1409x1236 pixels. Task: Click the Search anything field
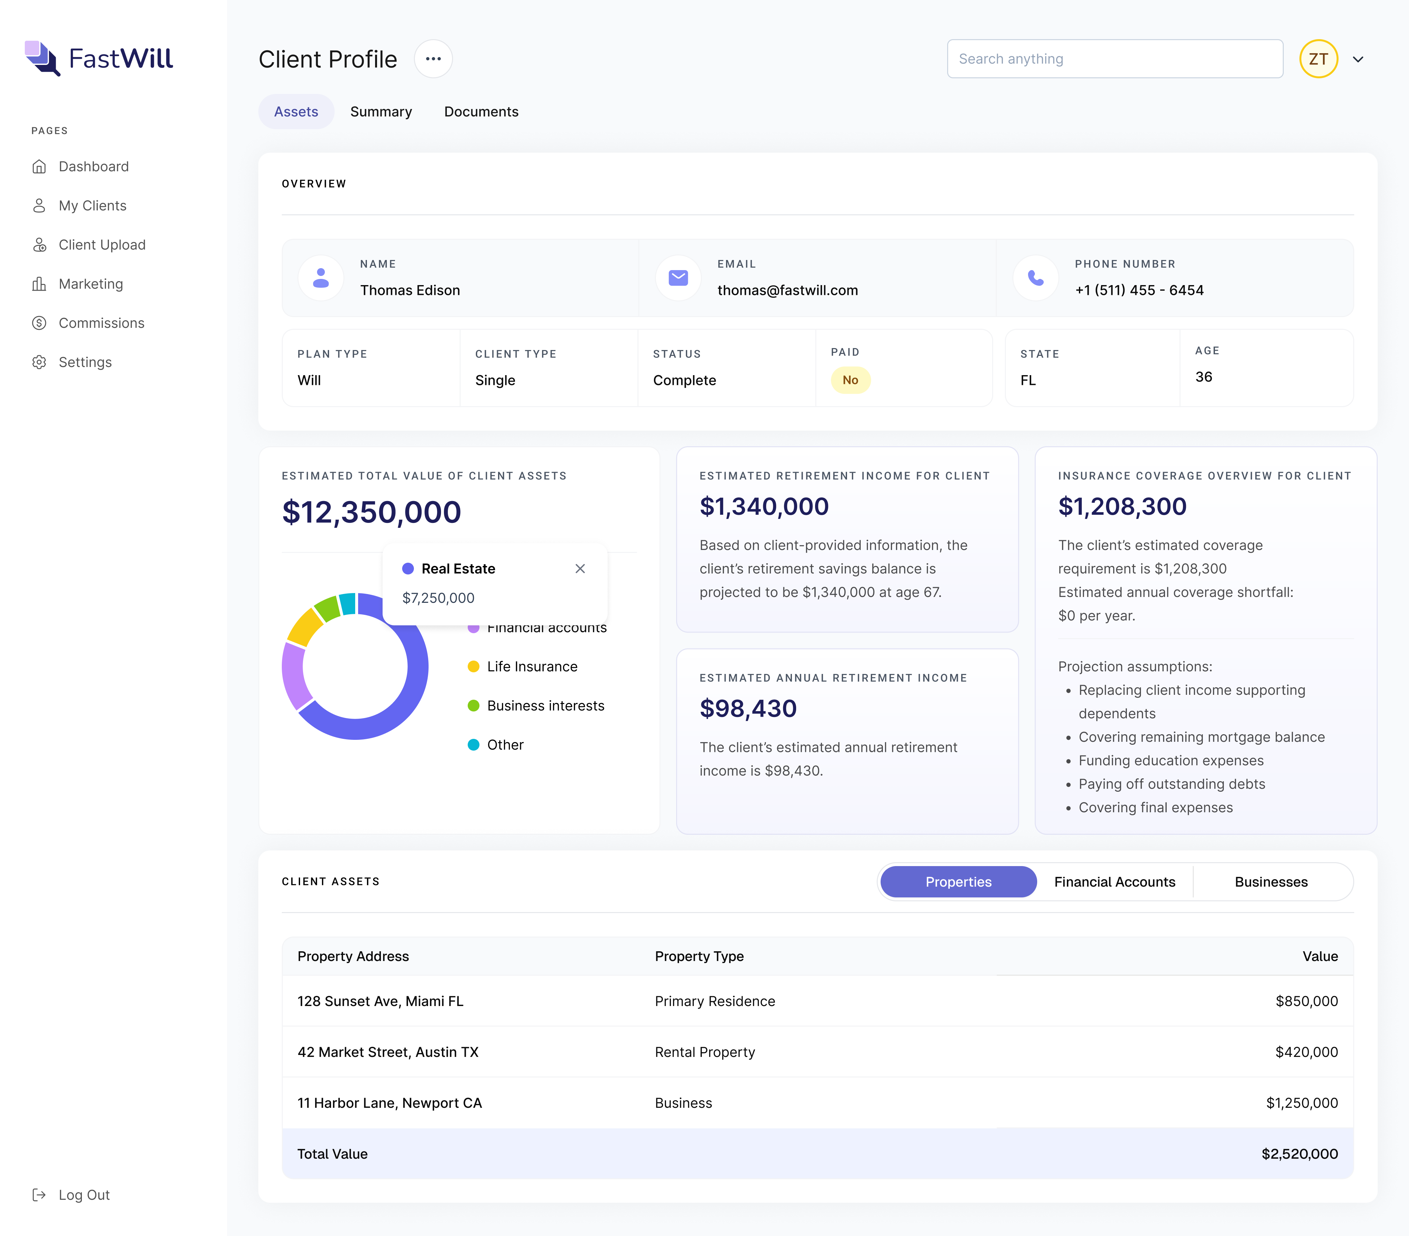1115,59
